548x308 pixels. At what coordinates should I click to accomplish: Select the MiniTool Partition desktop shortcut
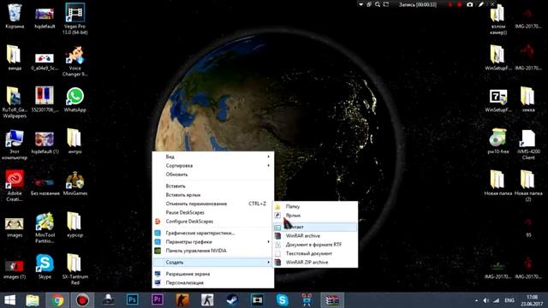[45, 228]
